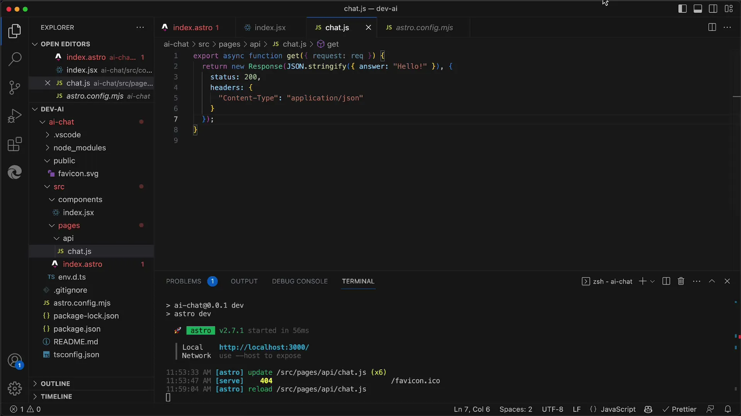Open Run and Debug view
The width and height of the screenshot is (741, 416).
tap(15, 116)
